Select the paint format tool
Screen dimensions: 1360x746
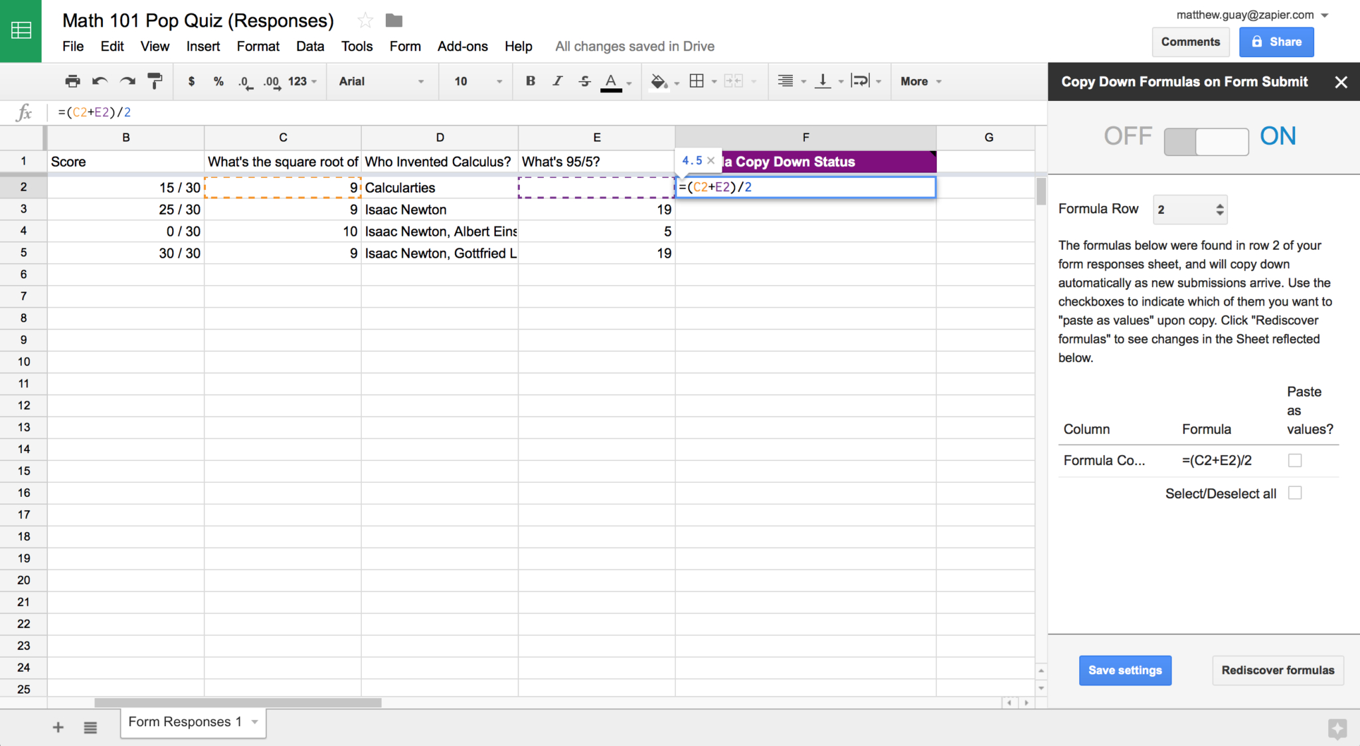(155, 81)
